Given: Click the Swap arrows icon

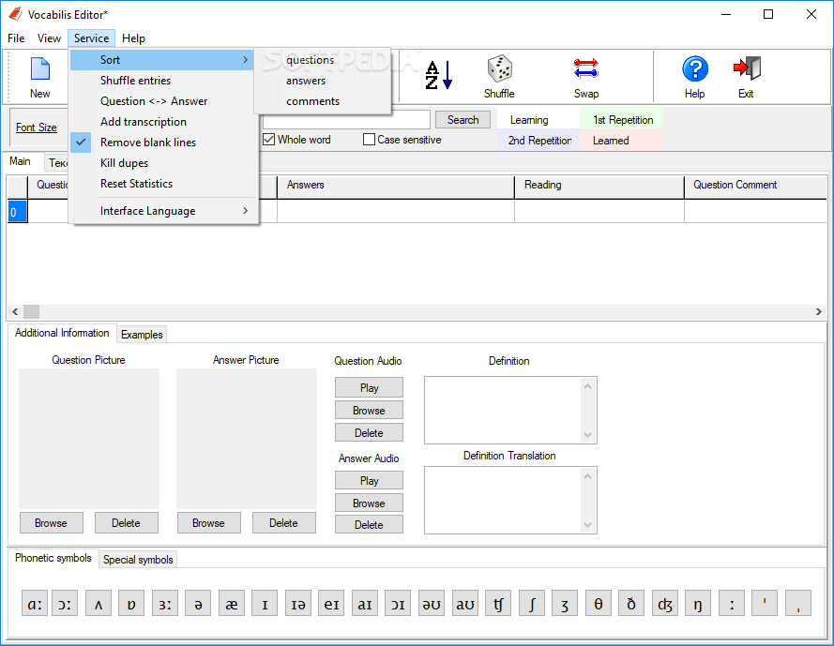Looking at the screenshot, I should pyautogui.click(x=586, y=69).
